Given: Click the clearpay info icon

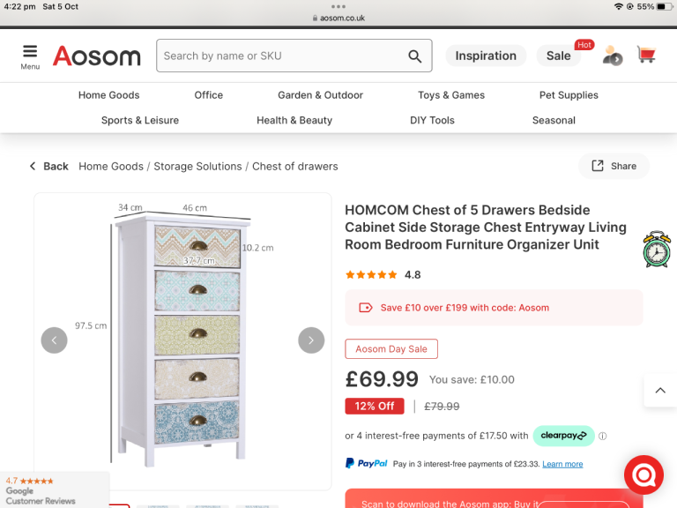Looking at the screenshot, I should coord(603,436).
